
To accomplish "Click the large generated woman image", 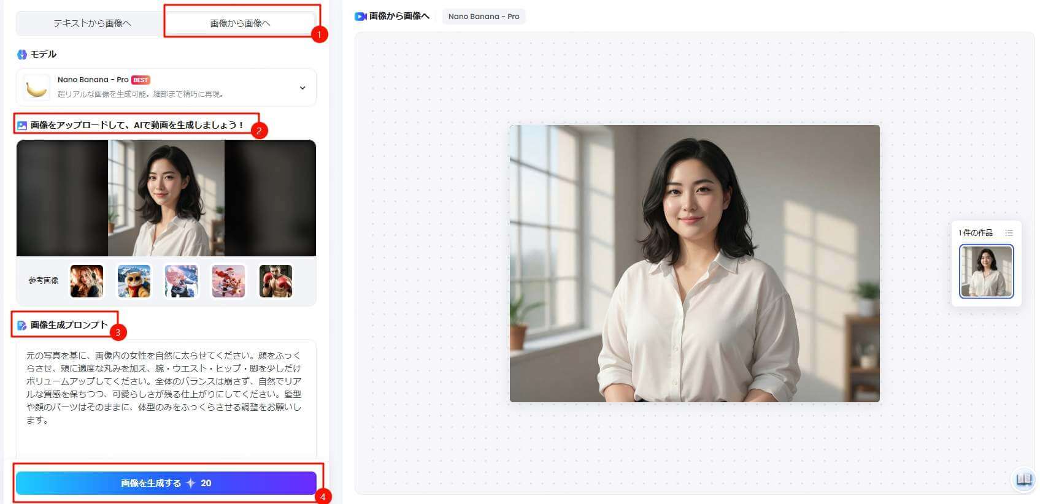I will [695, 264].
